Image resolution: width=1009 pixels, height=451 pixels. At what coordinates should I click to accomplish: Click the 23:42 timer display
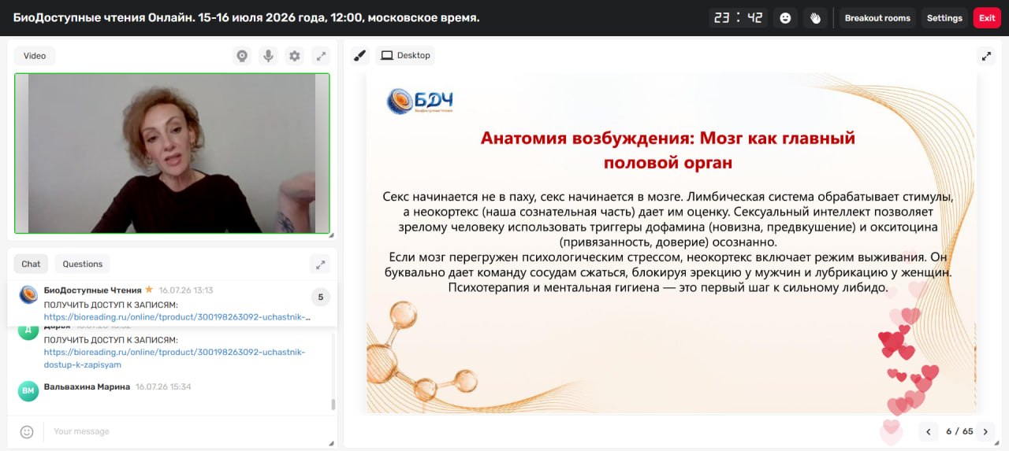tap(738, 18)
